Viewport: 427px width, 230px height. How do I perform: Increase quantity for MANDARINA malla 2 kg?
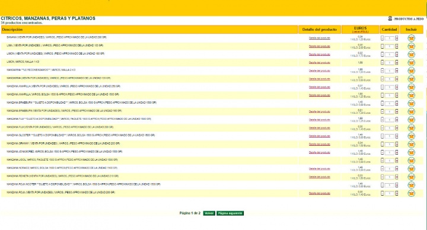(x=397, y=71)
